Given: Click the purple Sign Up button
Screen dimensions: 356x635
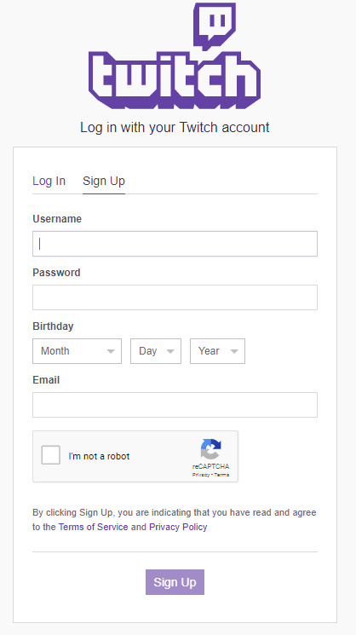Looking at the screenshot, I should coord(175,582).
